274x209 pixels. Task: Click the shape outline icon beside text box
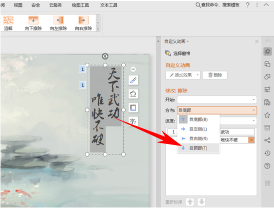tap(133, 107)
